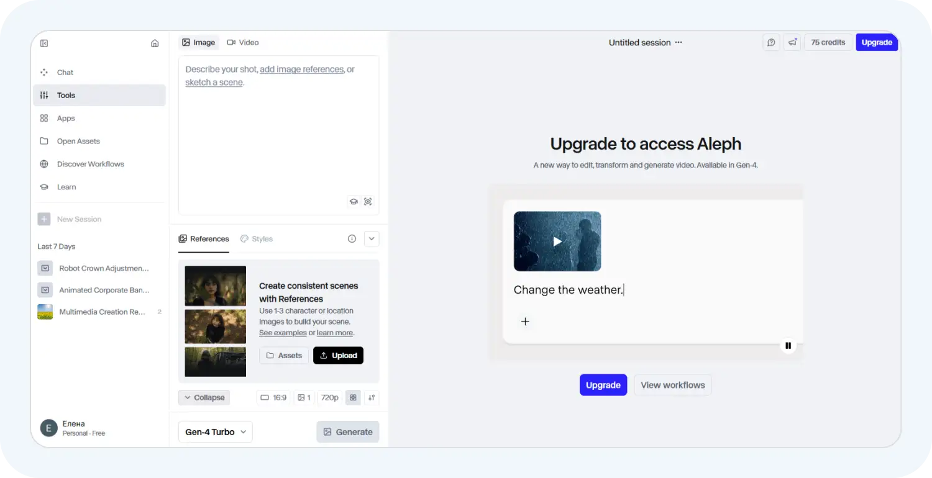The image size is (932, 478).
Task: Click the black Upload button
Action: (x=338, y=356)
